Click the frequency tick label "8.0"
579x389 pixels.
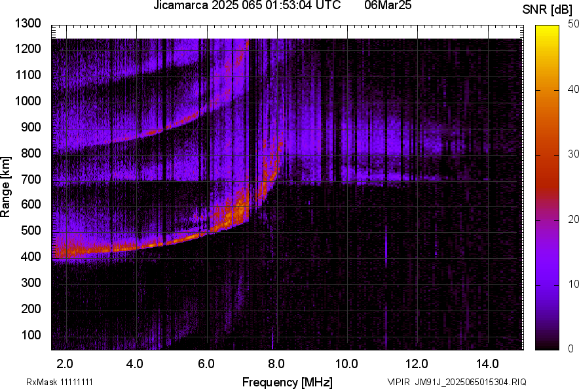tap(276, 364)
